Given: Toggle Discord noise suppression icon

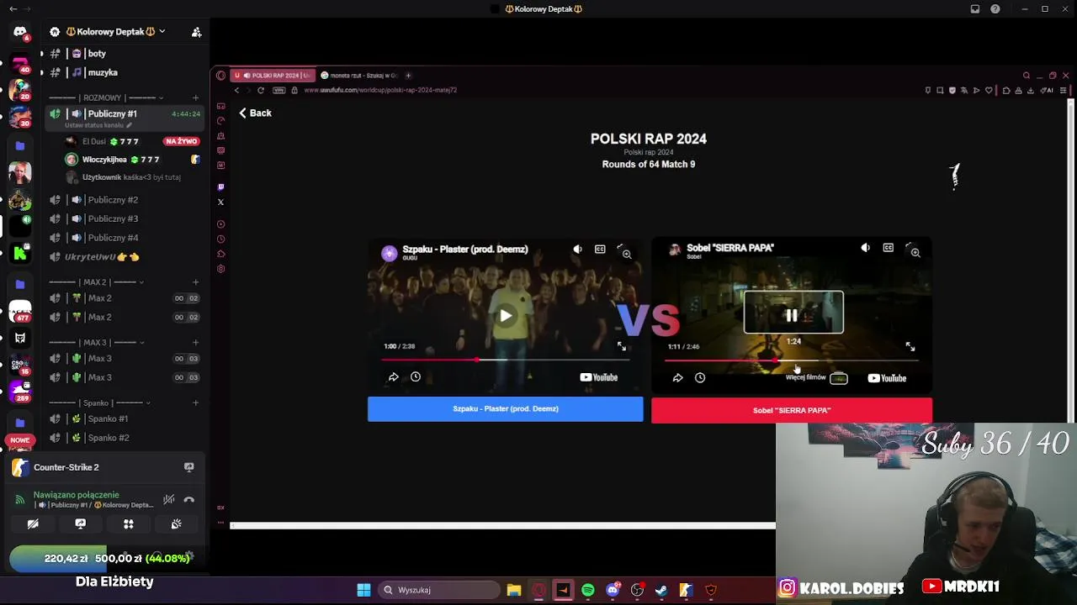Looking at the screenshot, I should (169, 500).
